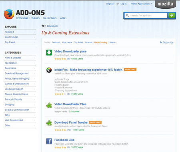Click Download Panel Tweaks puzzle icon
Viewport: 180px width, 152px height.
click(x=49, y=123)
